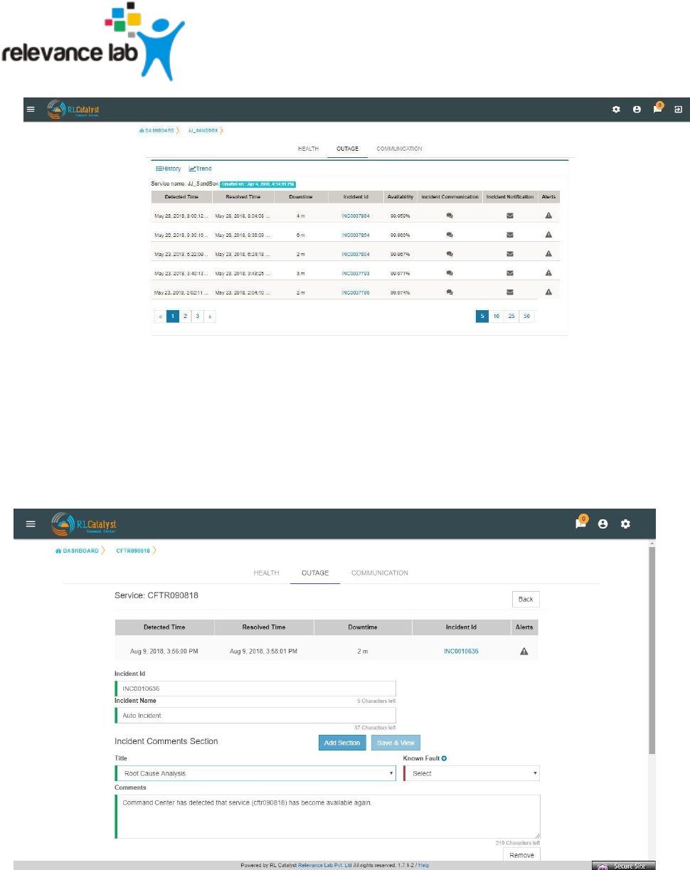Open HEALTH tab under JJ_SANDBOX breadcrumb
Viewport: 690px width, 870px height.
308,149
